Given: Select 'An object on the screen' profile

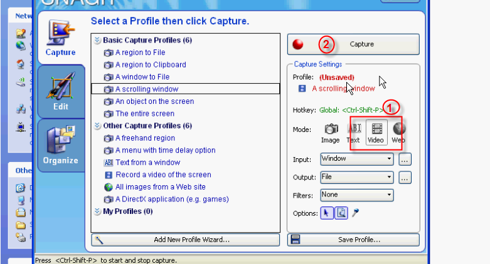Looking at the screenshot, I should point(155,101).
